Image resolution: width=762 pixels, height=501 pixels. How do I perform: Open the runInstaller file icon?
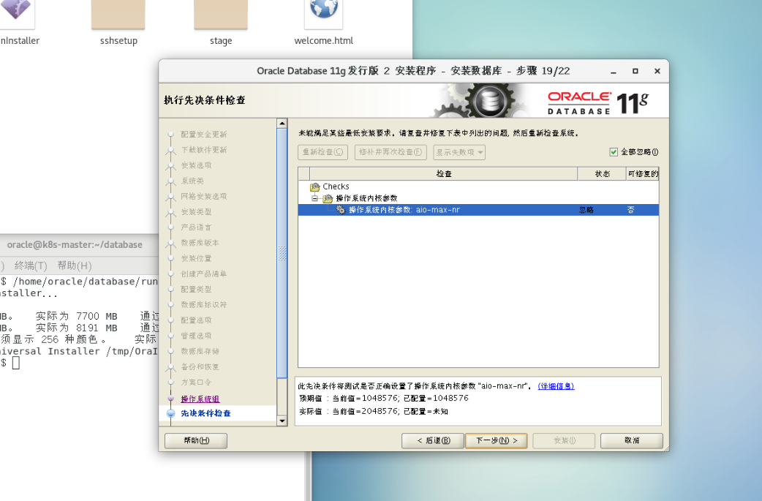pyautogui.click(x=16, y=15)
